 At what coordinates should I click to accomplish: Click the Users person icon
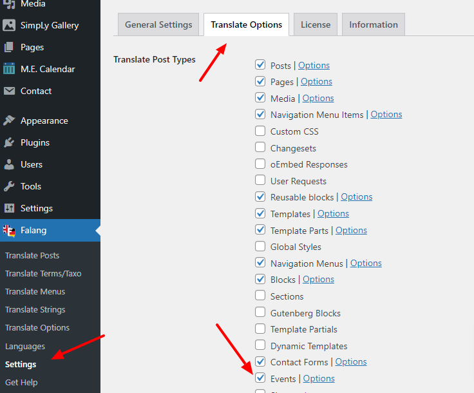point(9,164)
